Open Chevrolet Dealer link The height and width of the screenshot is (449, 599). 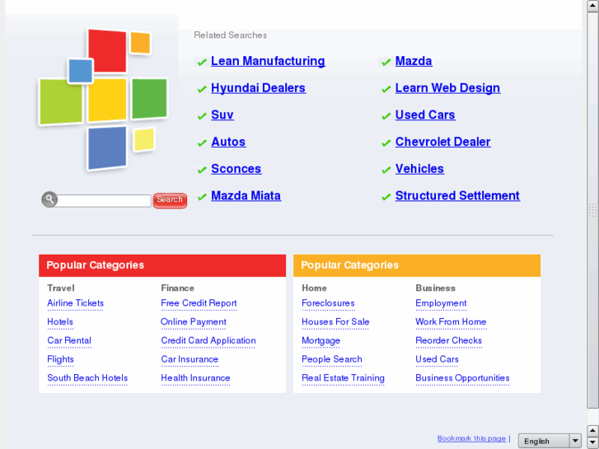[442, 143]
